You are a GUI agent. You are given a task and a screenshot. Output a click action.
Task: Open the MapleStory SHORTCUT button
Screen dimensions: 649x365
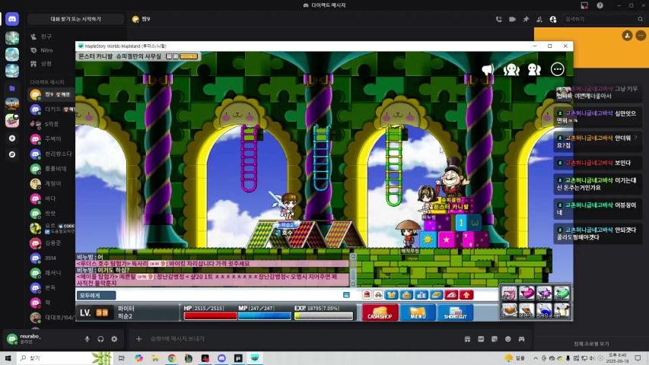tap(455, 313)
